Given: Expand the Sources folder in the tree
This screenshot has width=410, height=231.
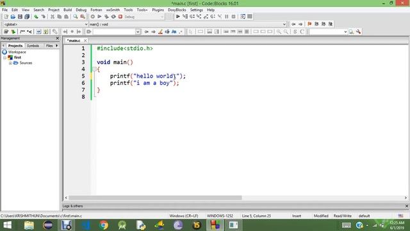Looking at the screenshot, I should tap(10, 63).
